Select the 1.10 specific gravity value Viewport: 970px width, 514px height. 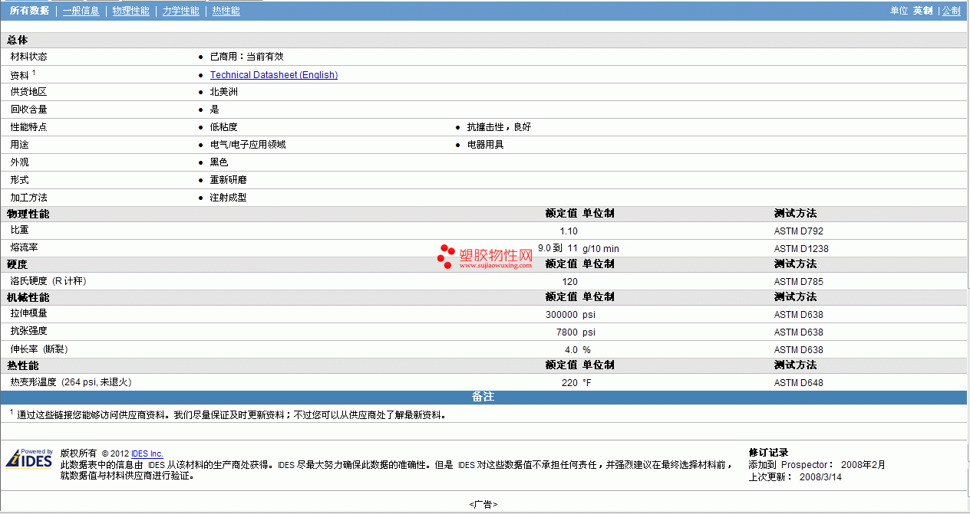coord(569,231)
